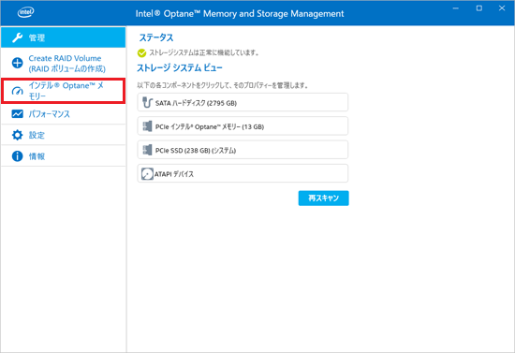This screenshot has height=353, width=515.
Task: Click the PCIe SSD device icon
Action: pyautogui.click(x=147, y=150)
